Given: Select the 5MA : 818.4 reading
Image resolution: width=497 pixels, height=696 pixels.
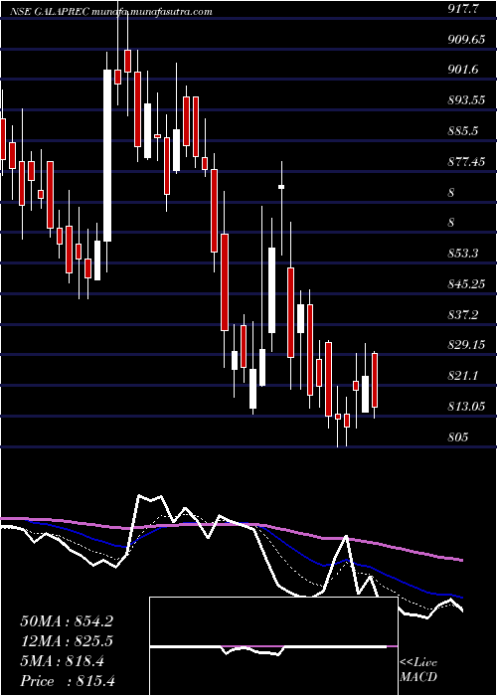Looking at the screenshot, I should [x=63, y=661].
